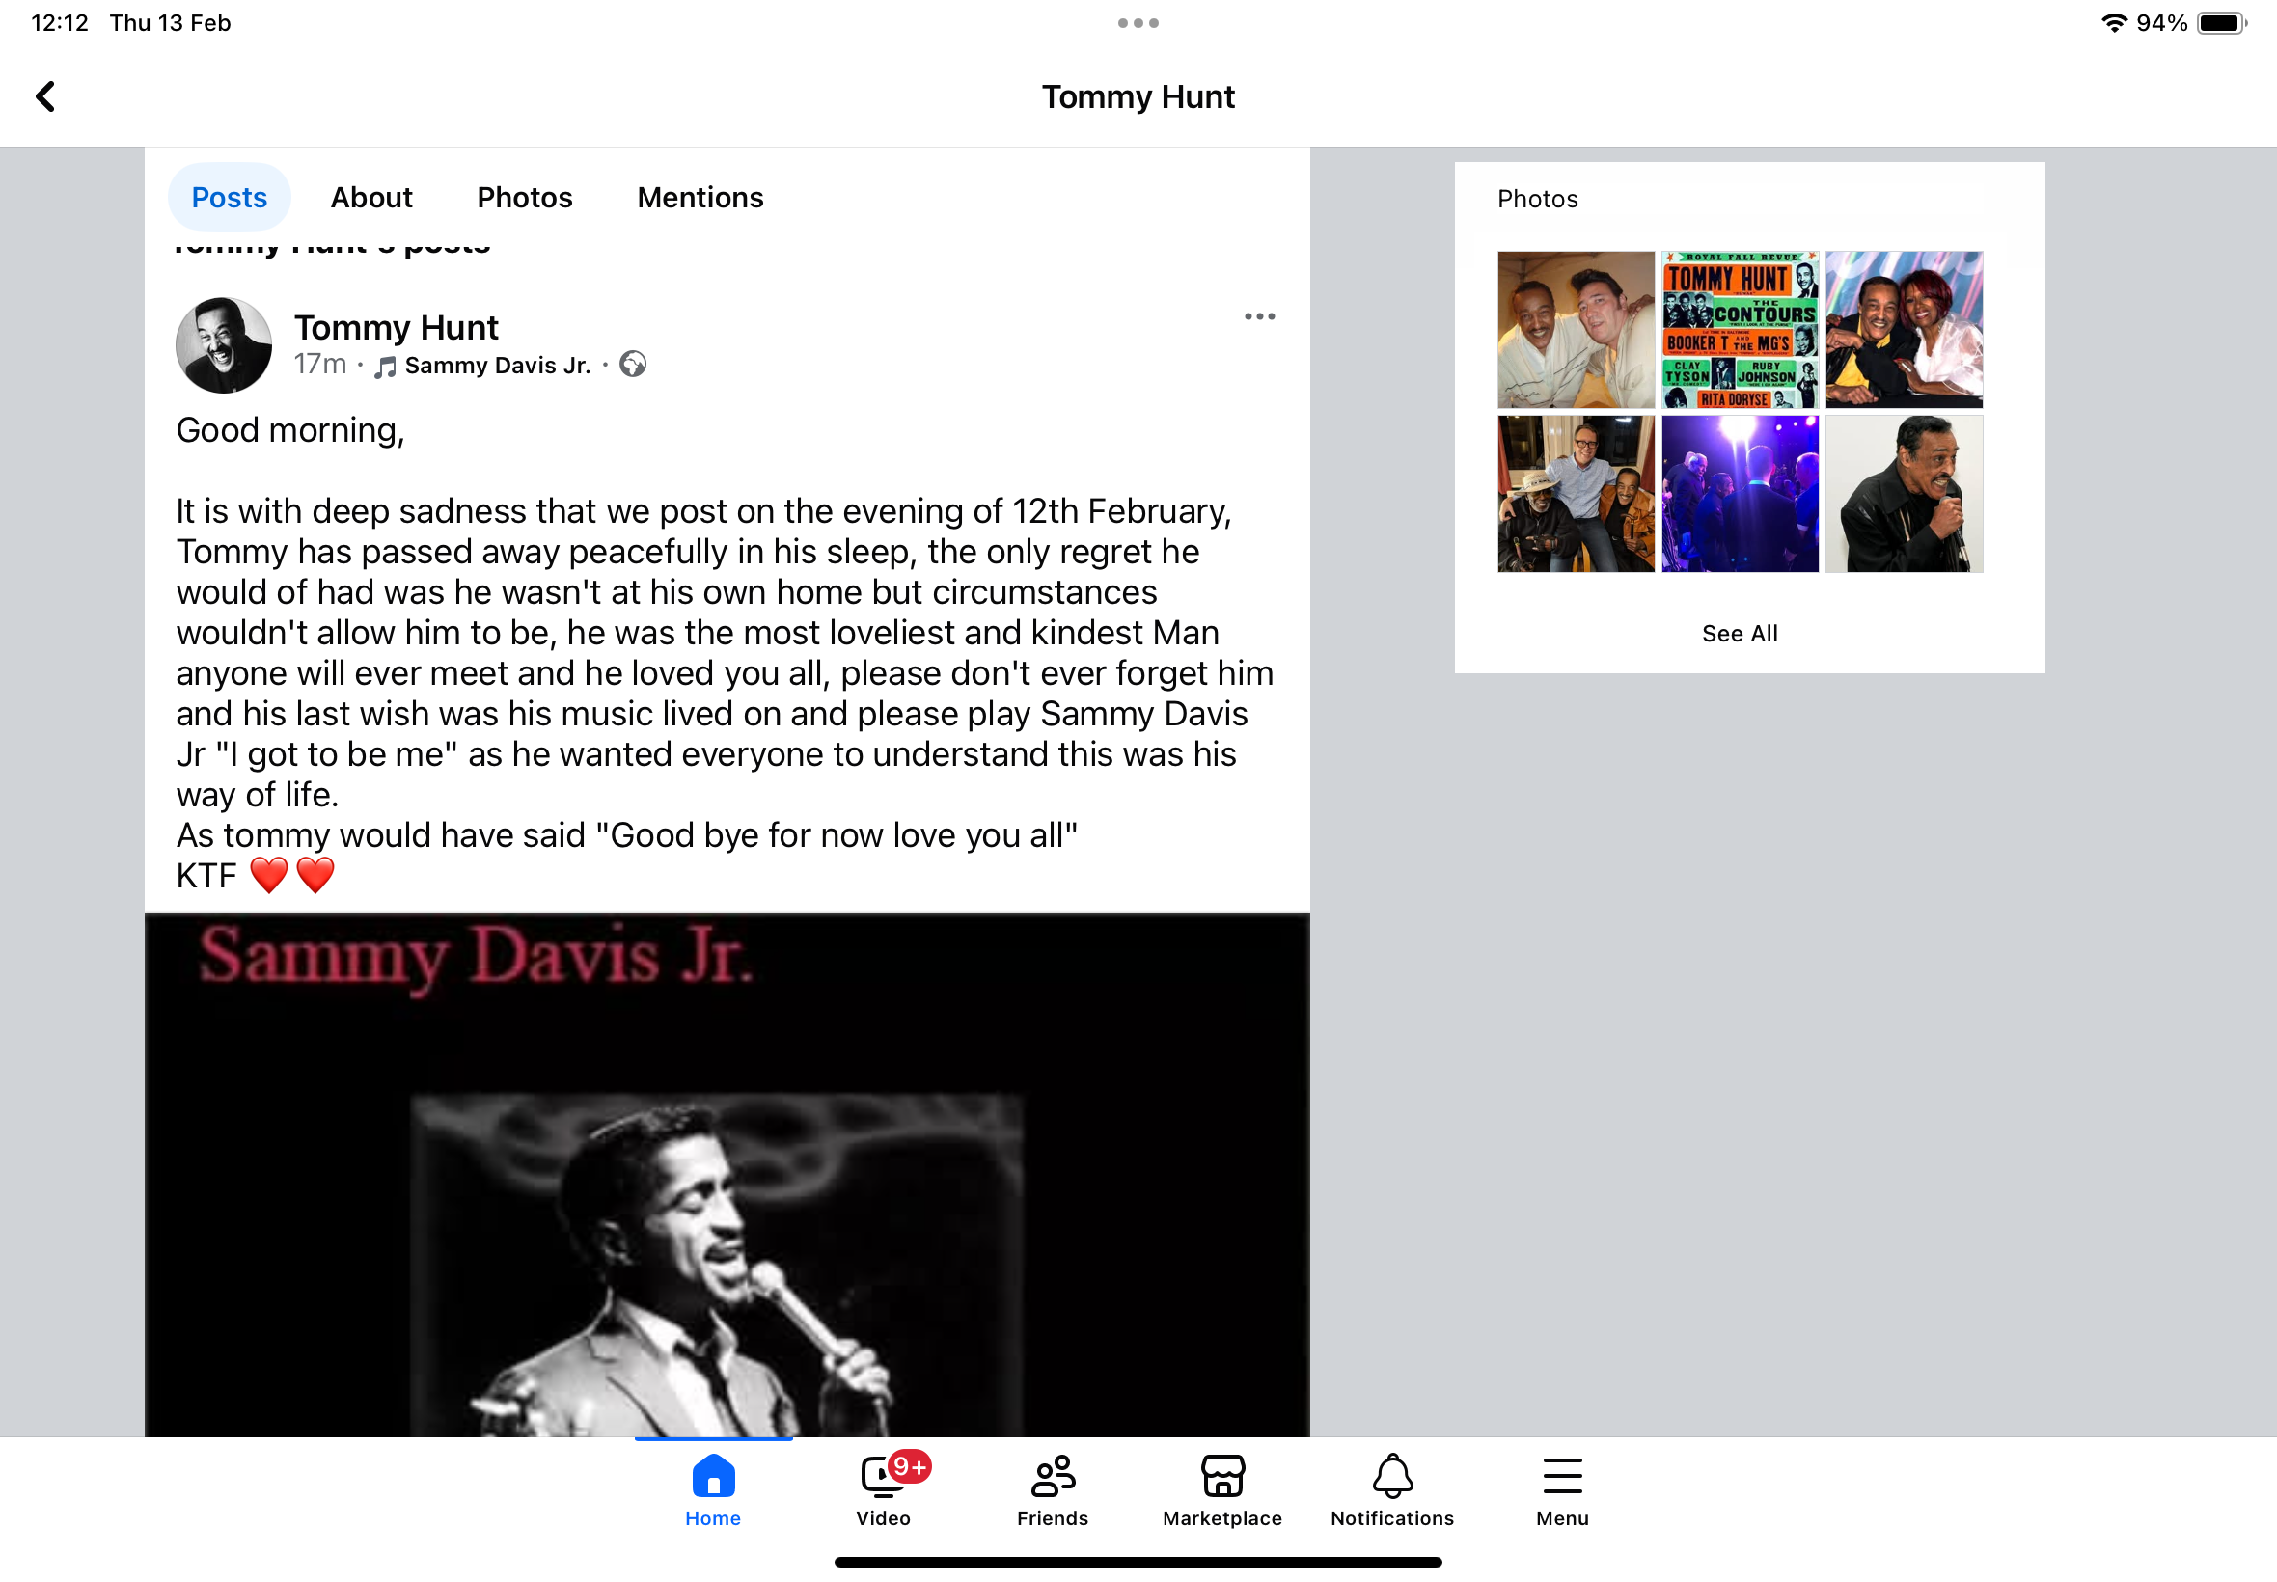Go back using the back arrow
This screenshot has width=2277, height=1582.
coord(45,96)
